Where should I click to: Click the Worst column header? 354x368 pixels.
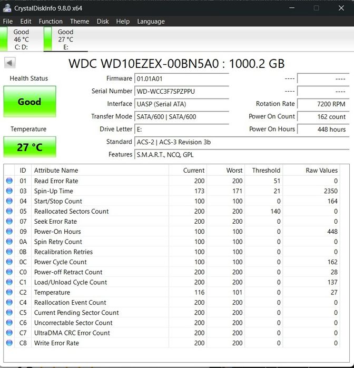coord(226,170)
